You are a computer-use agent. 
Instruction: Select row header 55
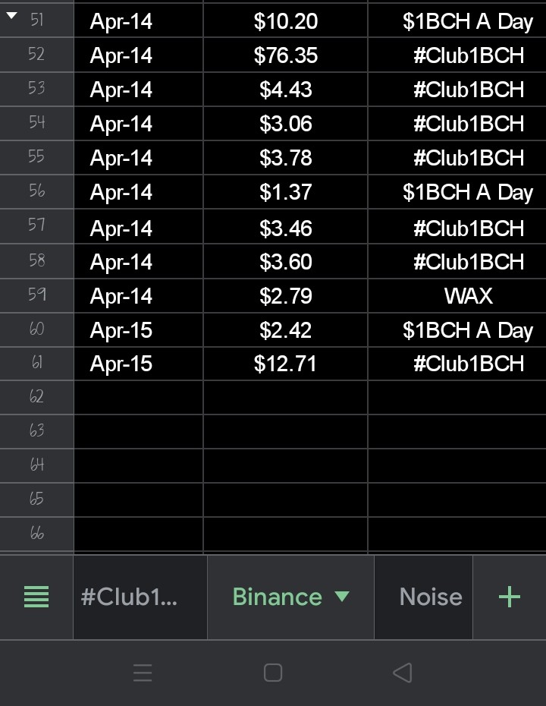pyautogui.click(x=36, y=157)
